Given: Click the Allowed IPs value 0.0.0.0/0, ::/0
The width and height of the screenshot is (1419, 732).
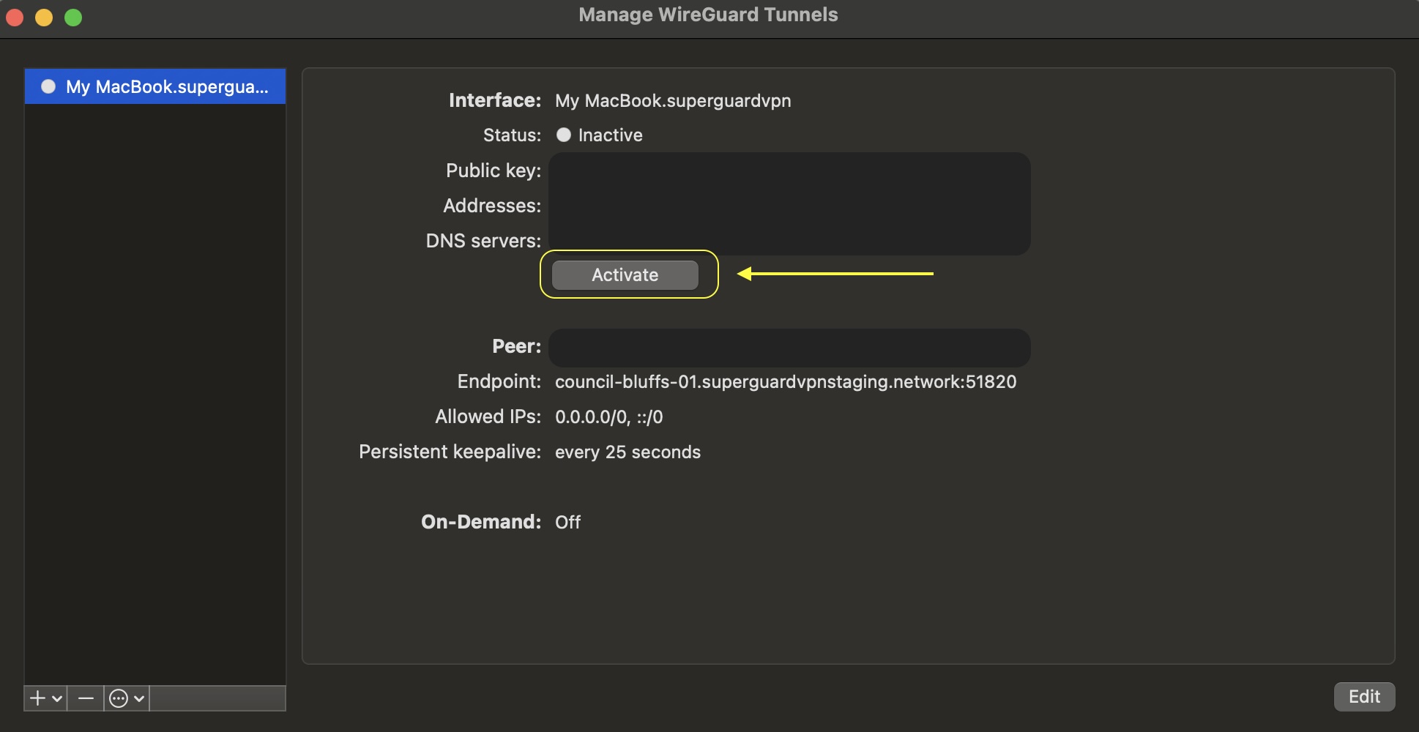Looking at the screenshot, I should (608, 417).
